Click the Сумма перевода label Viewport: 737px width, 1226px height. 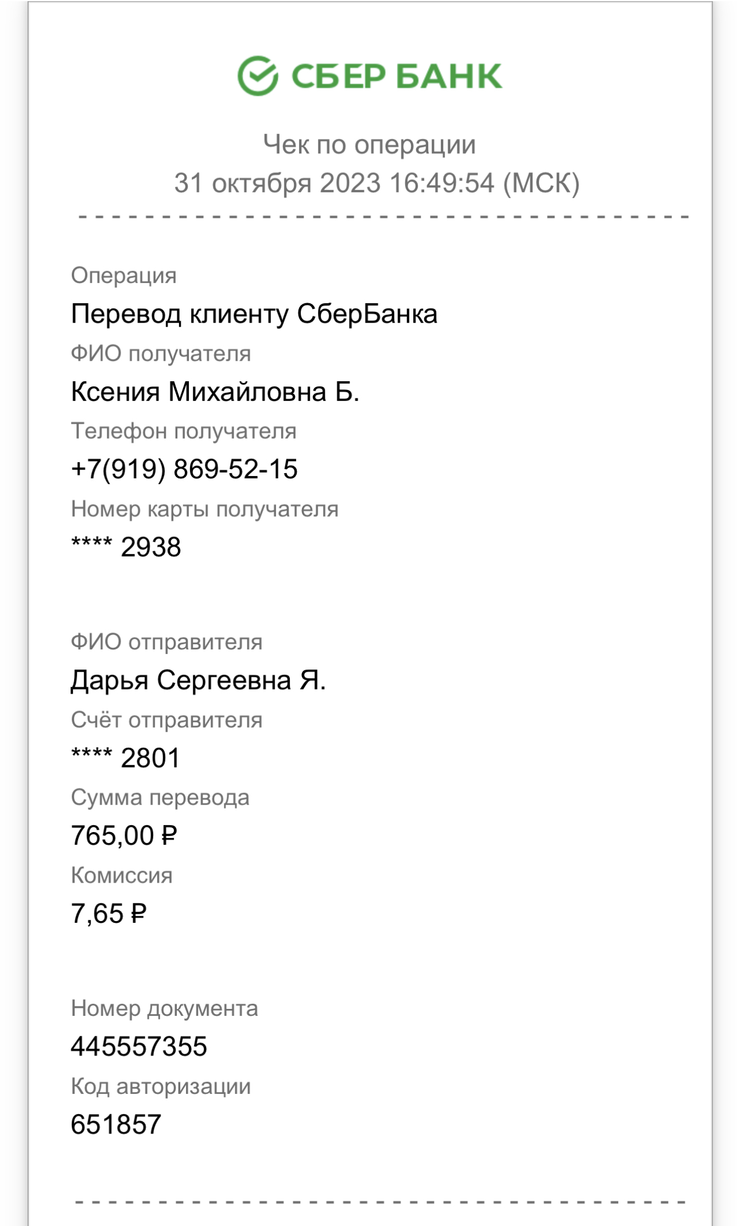coord(160,798)
